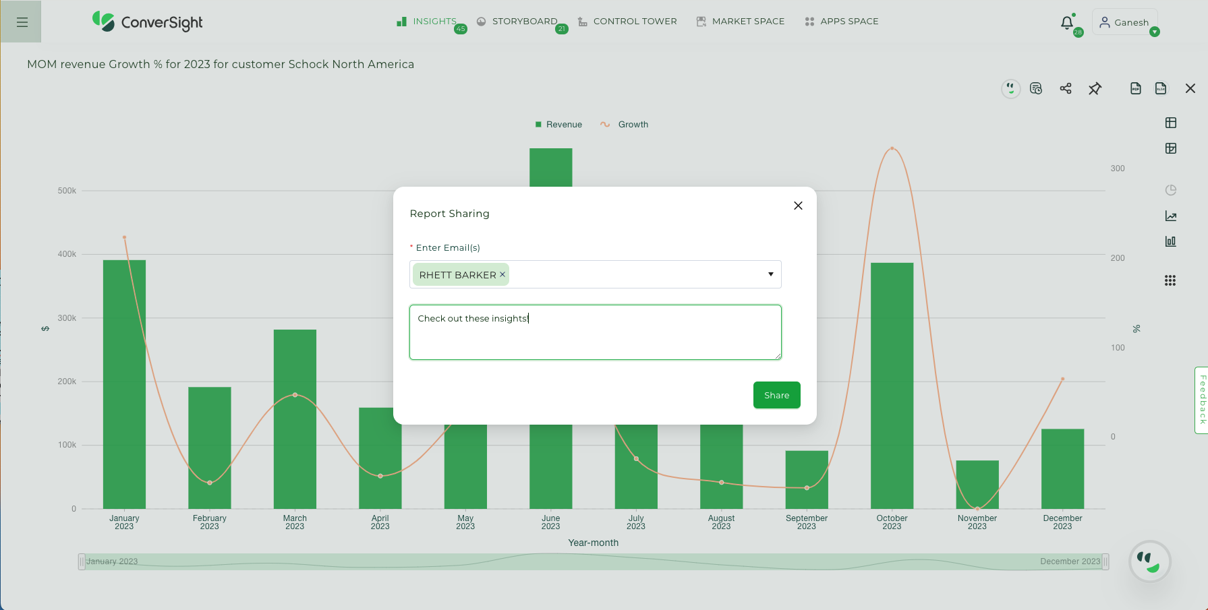Click the ConverSight assistant bubble at bottom right

1150,561
